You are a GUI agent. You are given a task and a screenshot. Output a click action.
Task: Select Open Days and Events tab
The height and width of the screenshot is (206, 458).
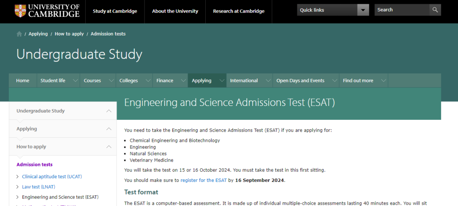[300, 81]
